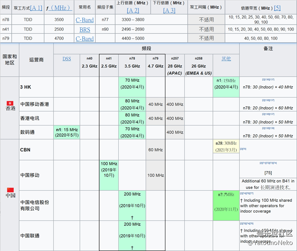The image size is (297, 251).
Task: Click the 频段 header of the operator table
Action: (146, 48)
